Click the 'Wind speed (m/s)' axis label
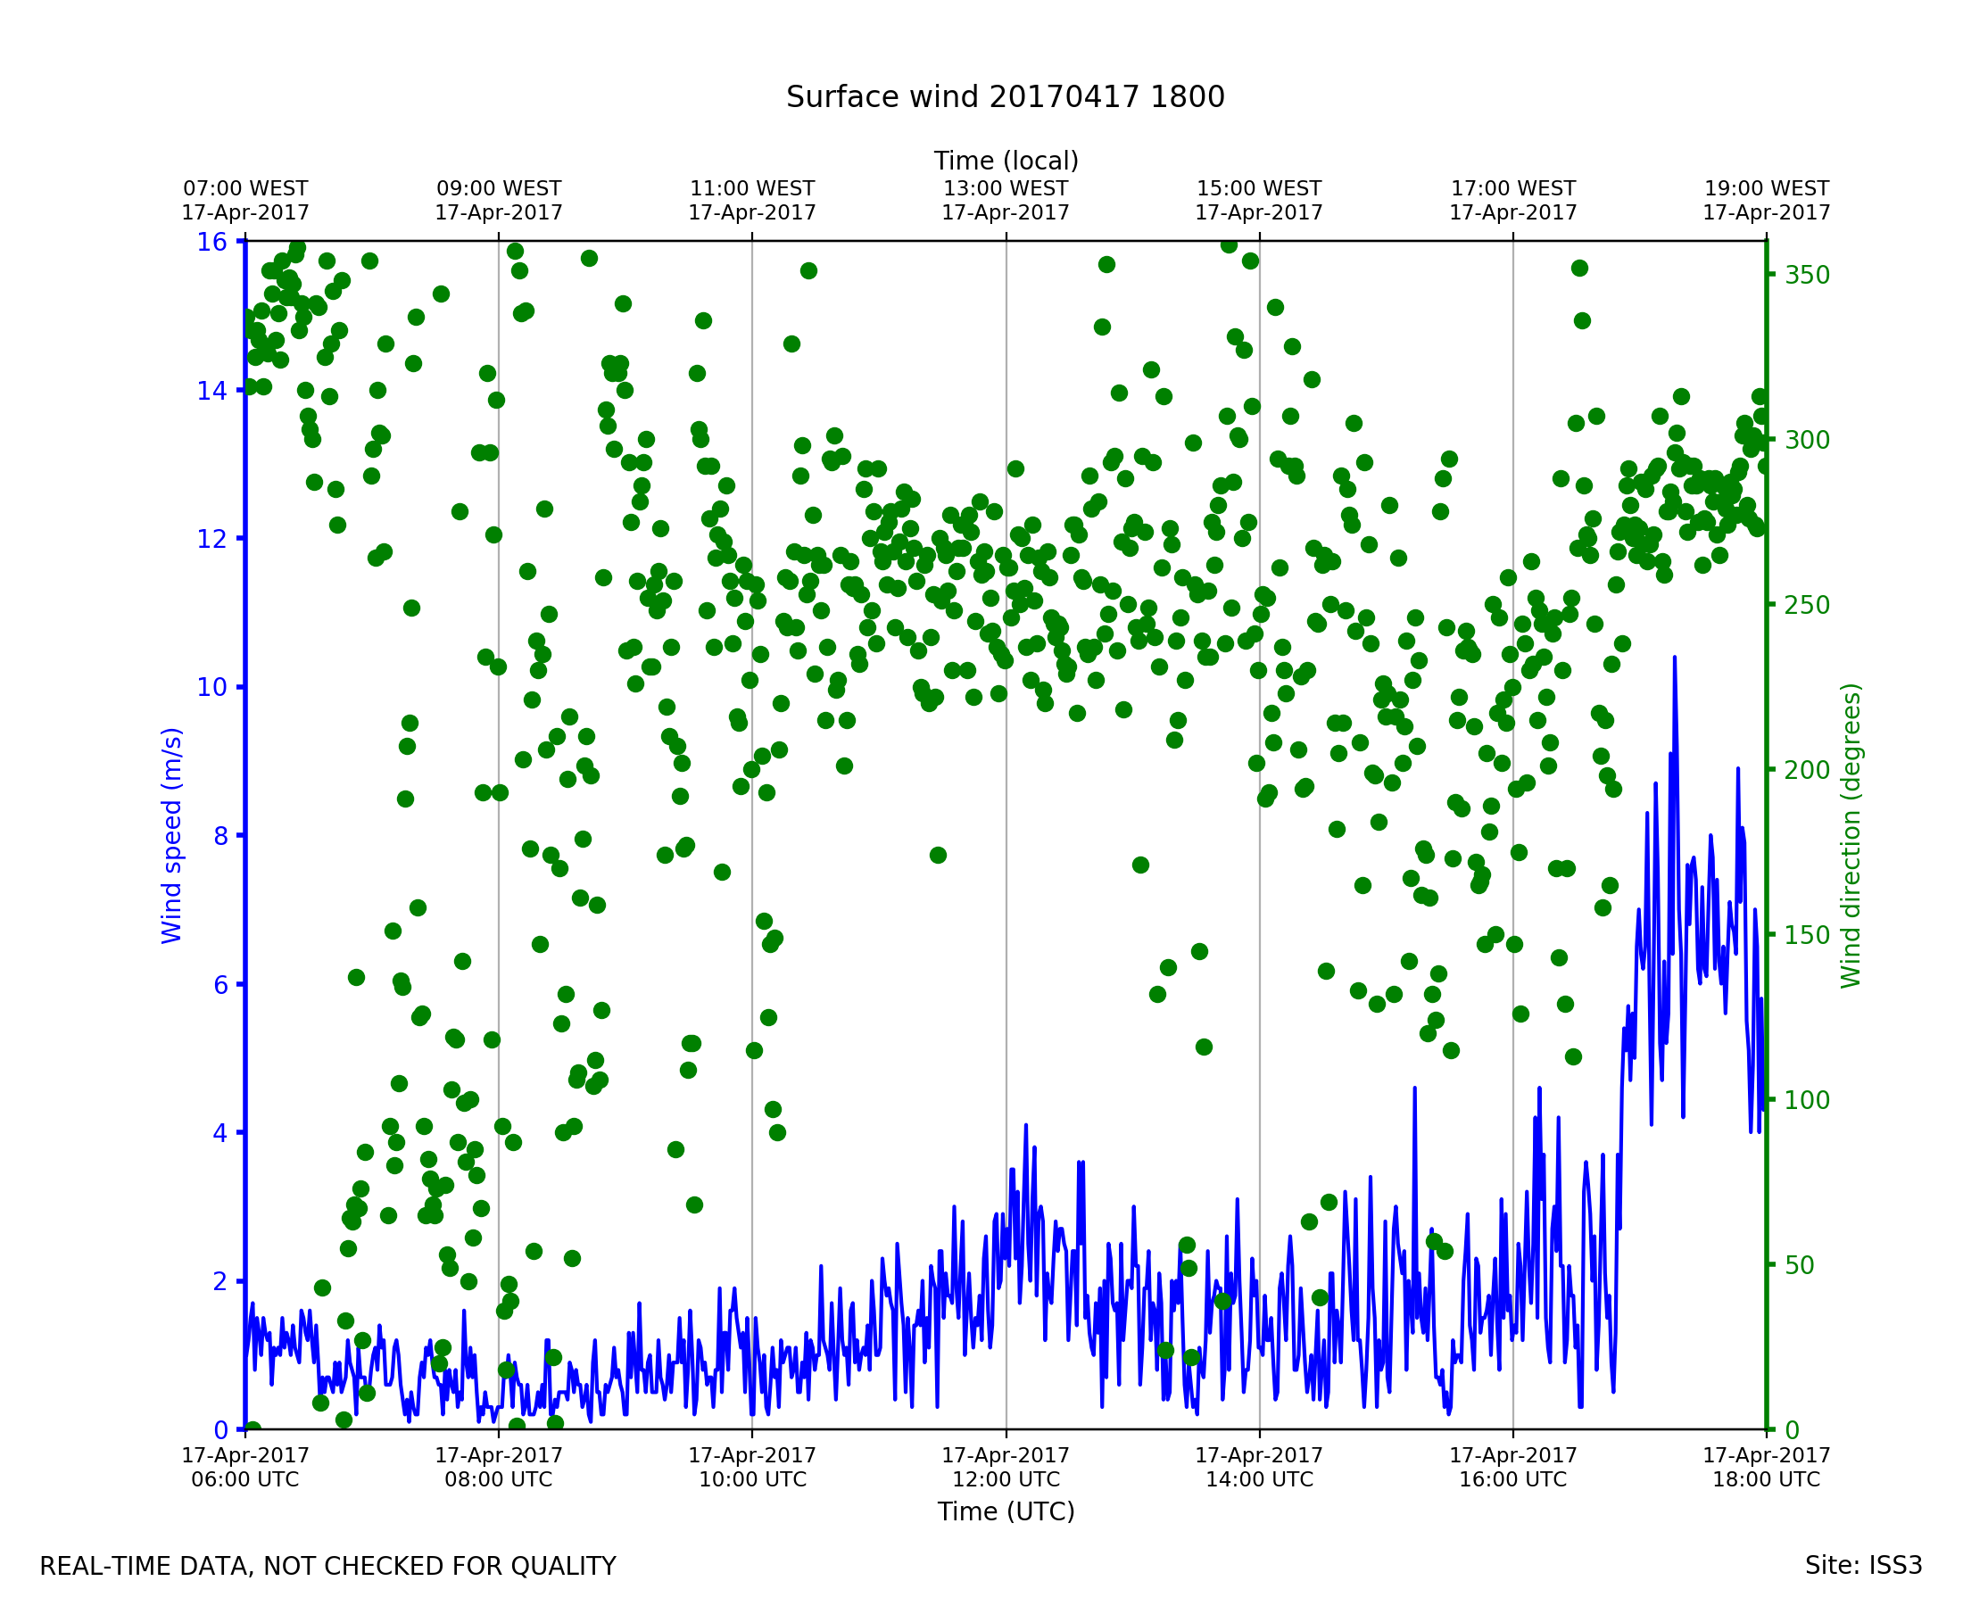This screenshot has height=1606, width=1963. click(x=172, y=835)
